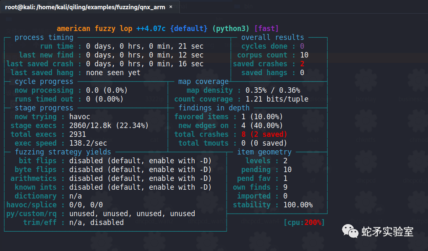
Task: Click corpus count value '10'
Action: [304, 55]
